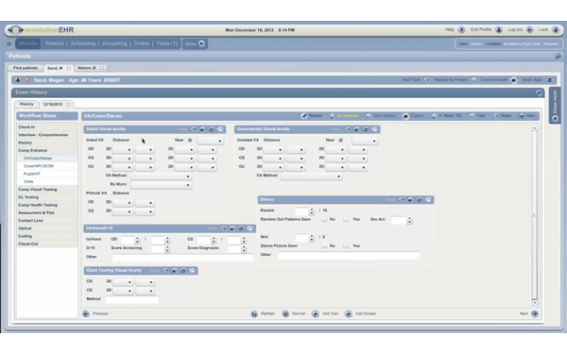Image resolution: width=567 pixels, height=354 pixels.
Task: Click magnifier icon on Exam History bar
Action: 539,93
